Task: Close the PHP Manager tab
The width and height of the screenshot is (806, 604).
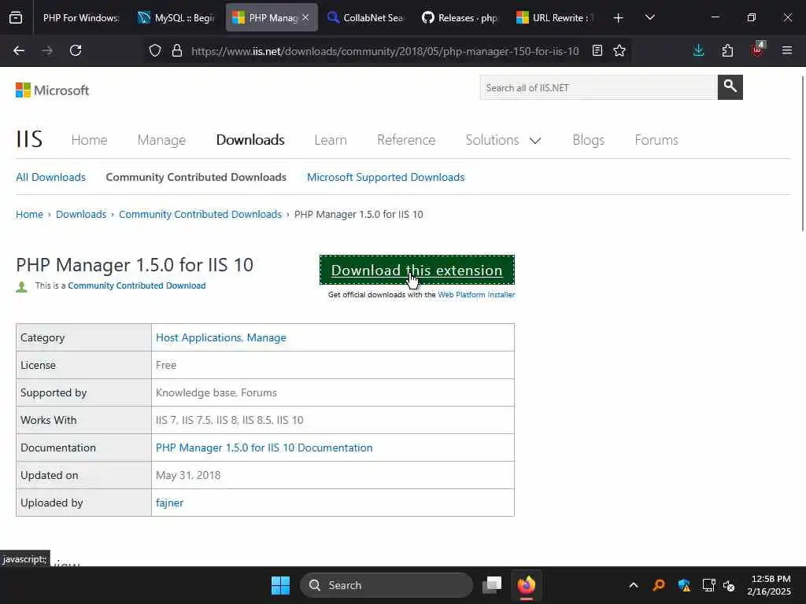Action: pos(305,18)
